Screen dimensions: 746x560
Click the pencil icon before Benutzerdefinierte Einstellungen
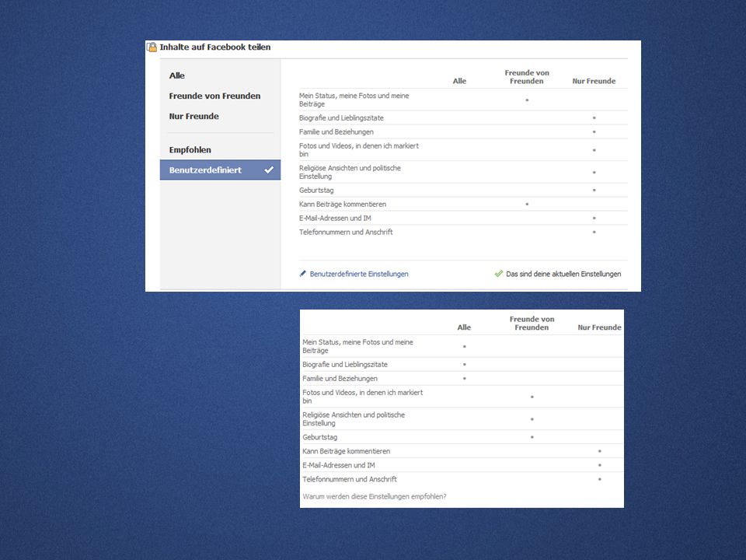coord(302,274)
